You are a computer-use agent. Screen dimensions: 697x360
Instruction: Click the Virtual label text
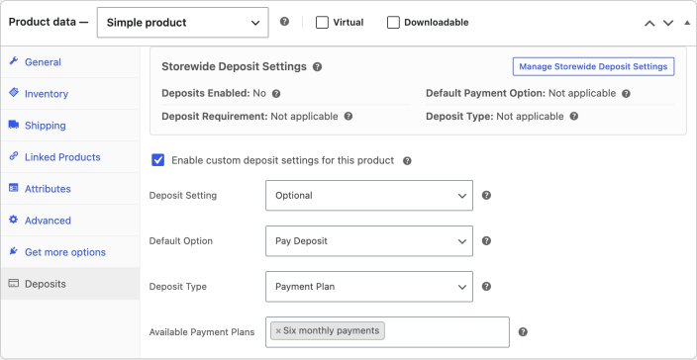point(348,22)
